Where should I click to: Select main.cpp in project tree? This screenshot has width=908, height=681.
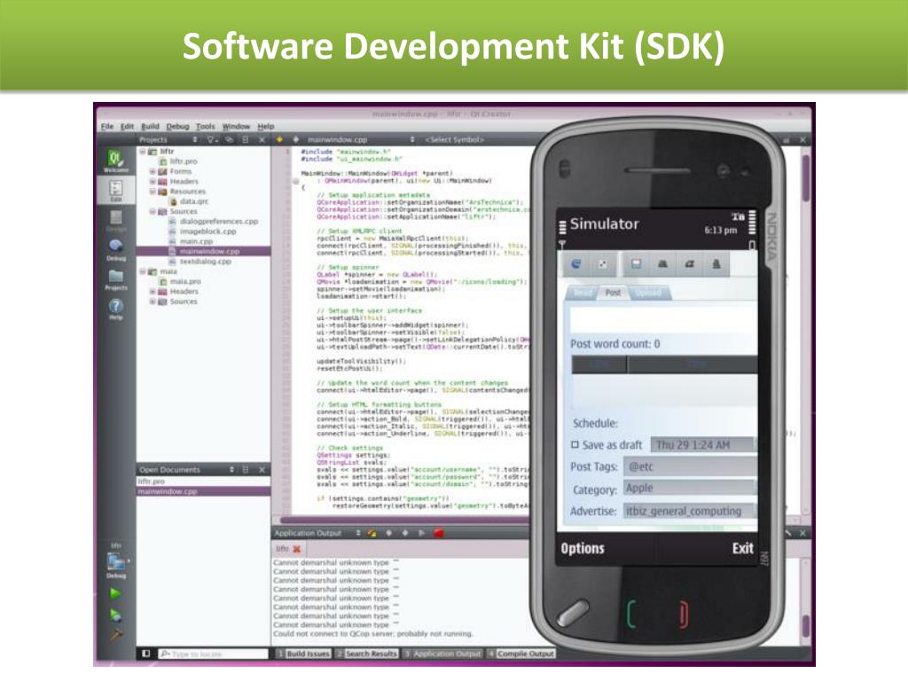196,241
